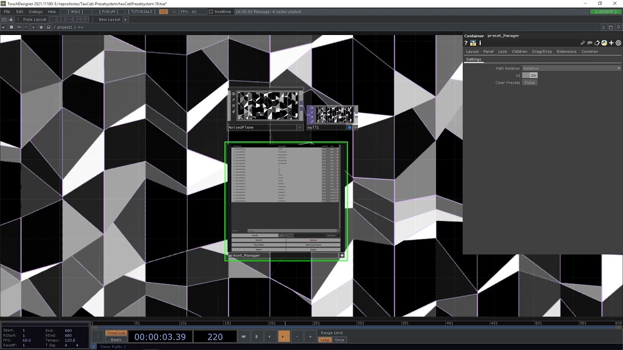The image size is (623, 350).
Task: Play the timeline in reverse
Action: tap(270, 336)
